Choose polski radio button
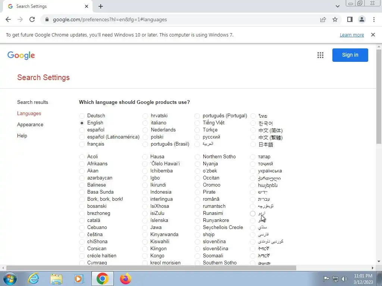This screenshot has height=286, width=382. tap(145, 137)
